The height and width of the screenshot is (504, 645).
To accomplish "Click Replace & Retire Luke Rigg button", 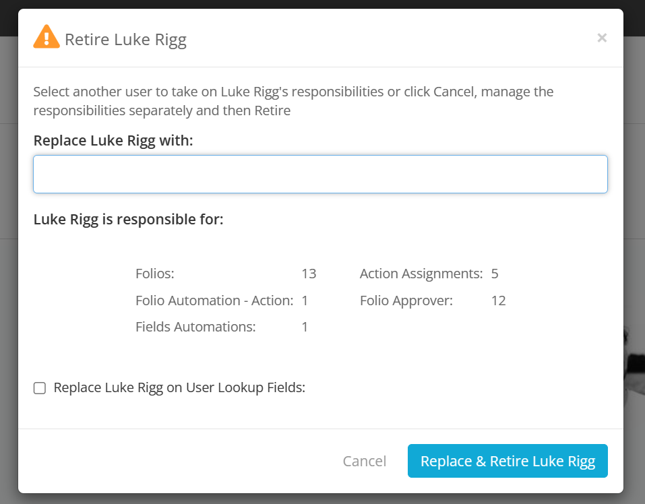I will coord(508,461).
